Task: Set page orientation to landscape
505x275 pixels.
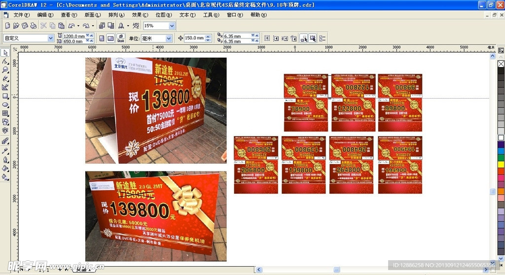Action: click(x=110, y=38)
